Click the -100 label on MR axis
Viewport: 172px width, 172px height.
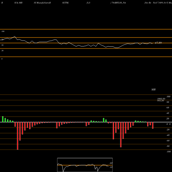[169, 152]
